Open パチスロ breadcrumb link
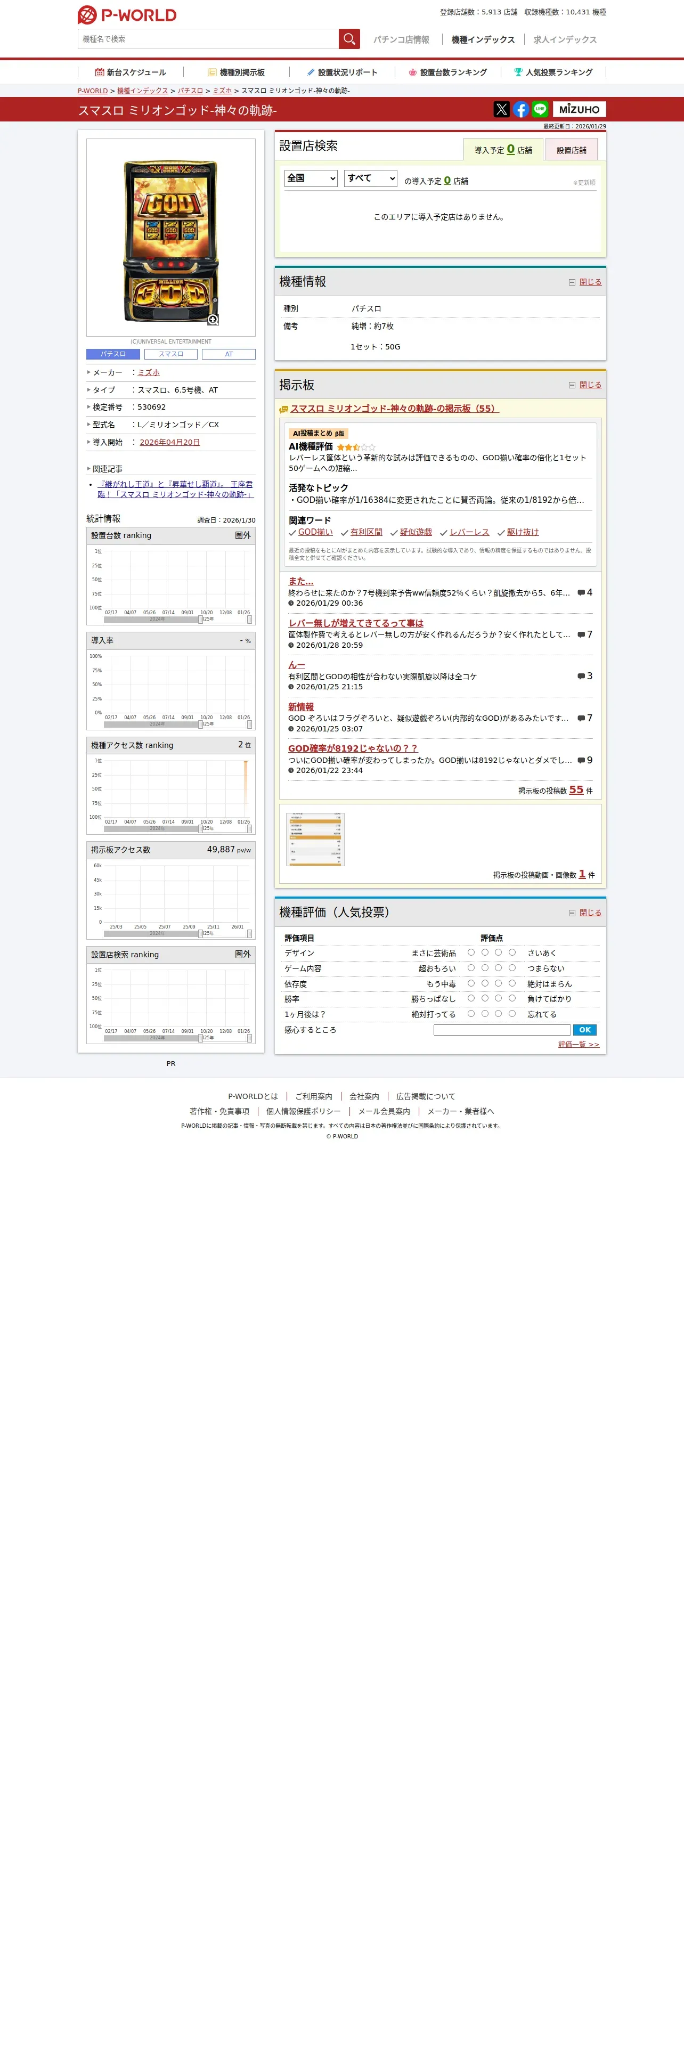684x2052 pixels. 190,91
